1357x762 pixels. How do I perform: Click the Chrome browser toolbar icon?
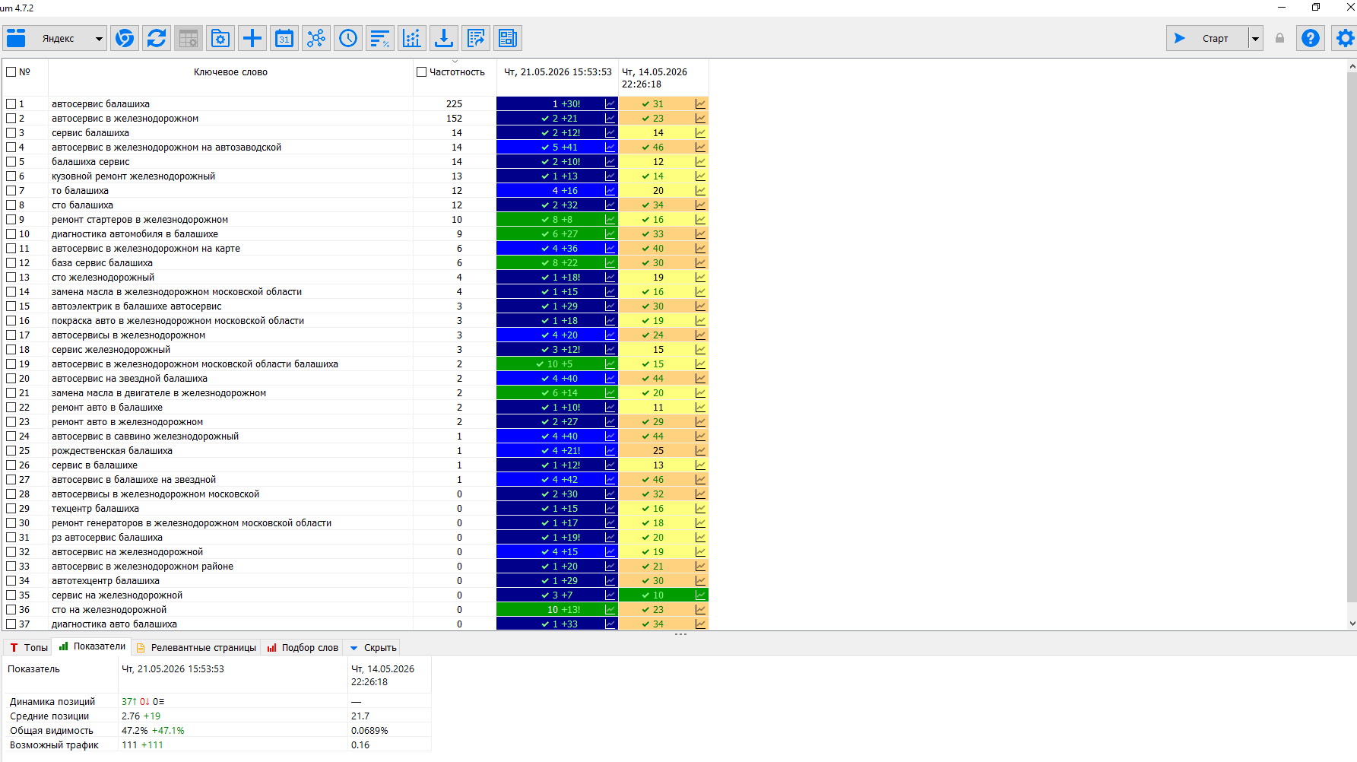(125, 38)
